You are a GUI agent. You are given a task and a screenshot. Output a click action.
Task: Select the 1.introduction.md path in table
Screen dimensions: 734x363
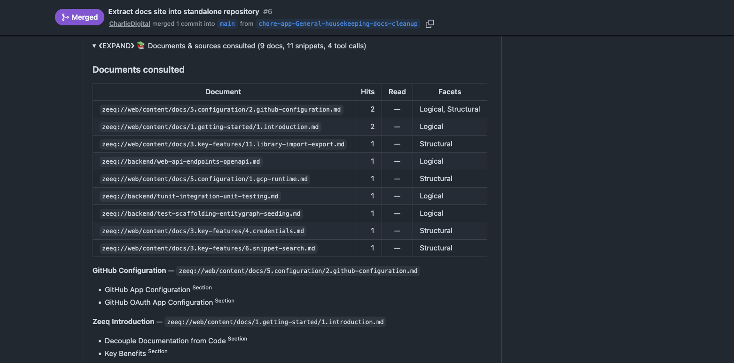click(x=211, y=127)
